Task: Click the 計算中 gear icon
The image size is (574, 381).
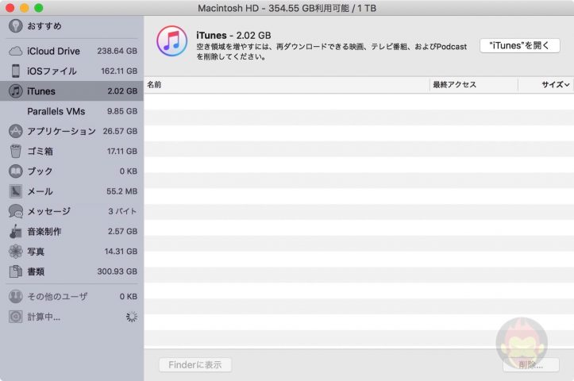Action: tap(15, 317)
